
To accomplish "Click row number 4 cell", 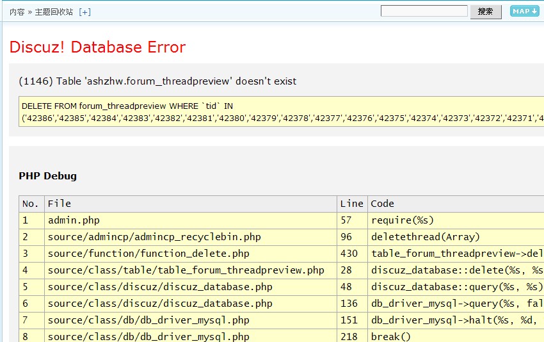I will [31, 270].
